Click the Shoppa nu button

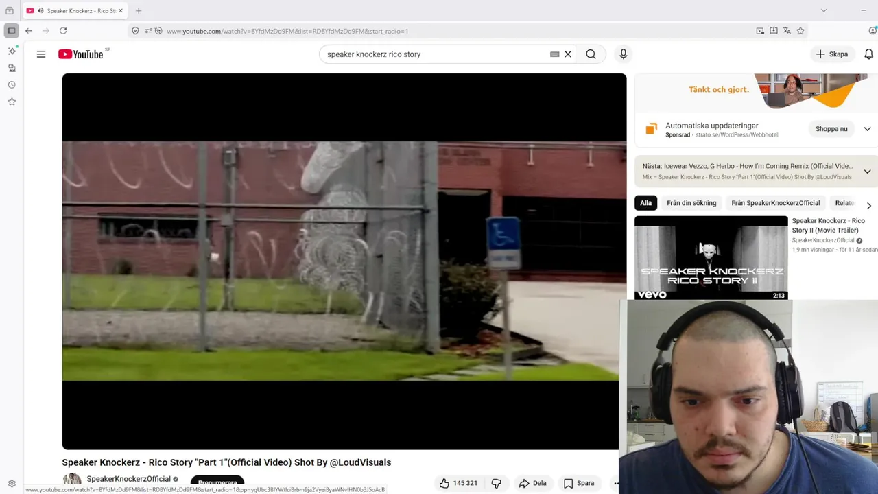coord(831,129)
